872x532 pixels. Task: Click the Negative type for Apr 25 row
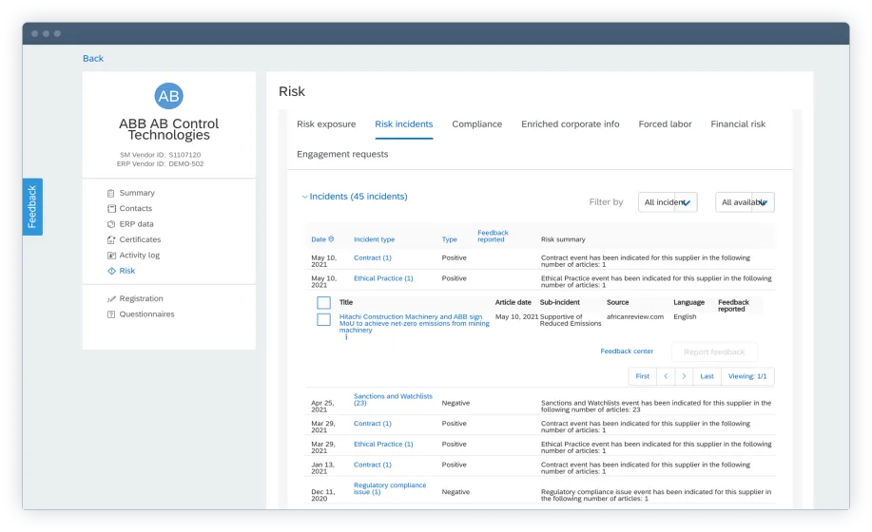[x=455, y=403]
